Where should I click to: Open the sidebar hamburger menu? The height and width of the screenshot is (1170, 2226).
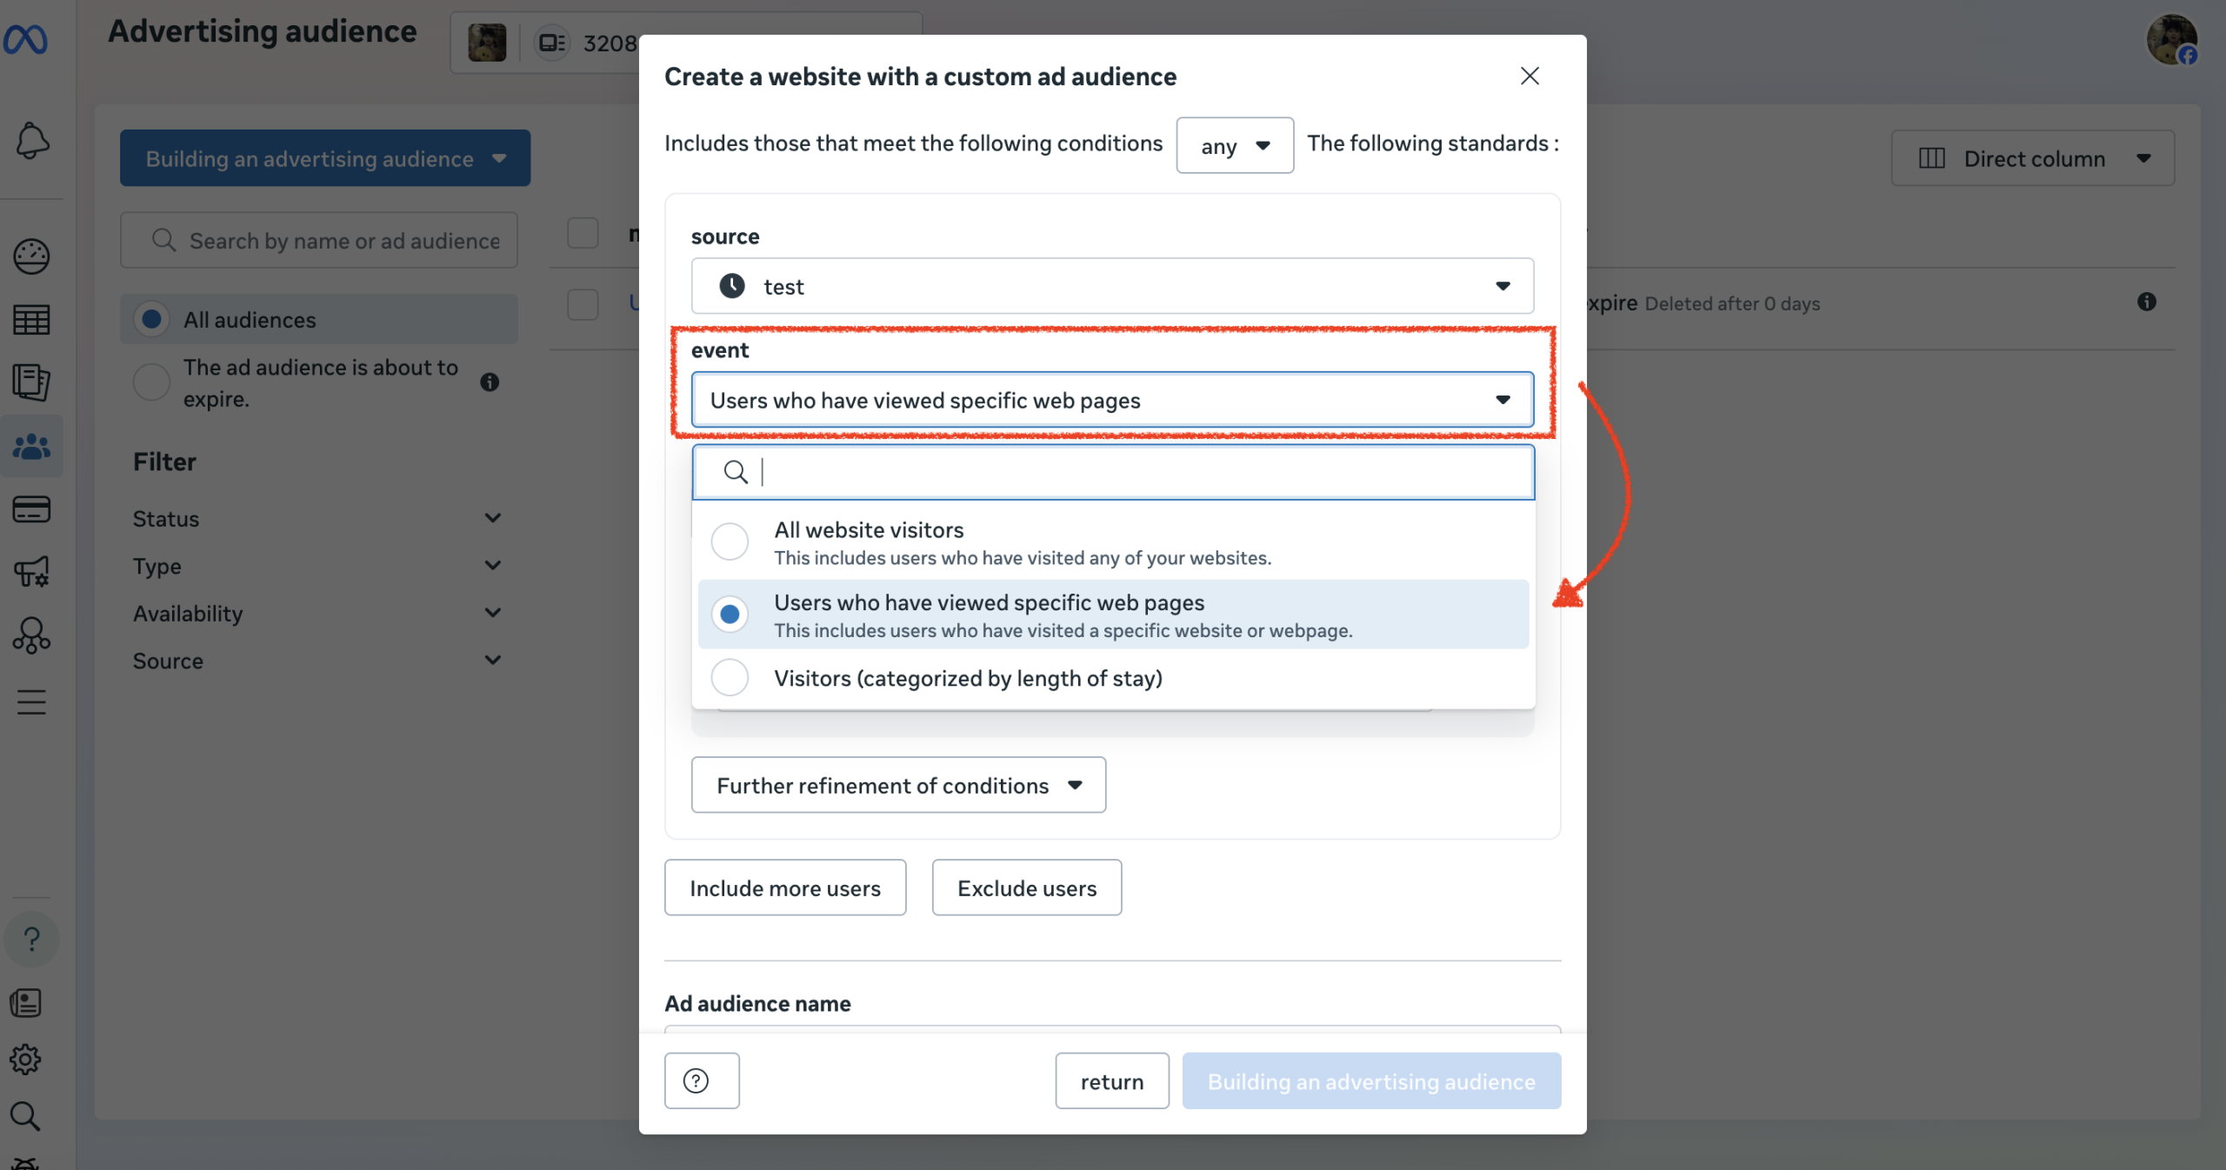[31, 701]
